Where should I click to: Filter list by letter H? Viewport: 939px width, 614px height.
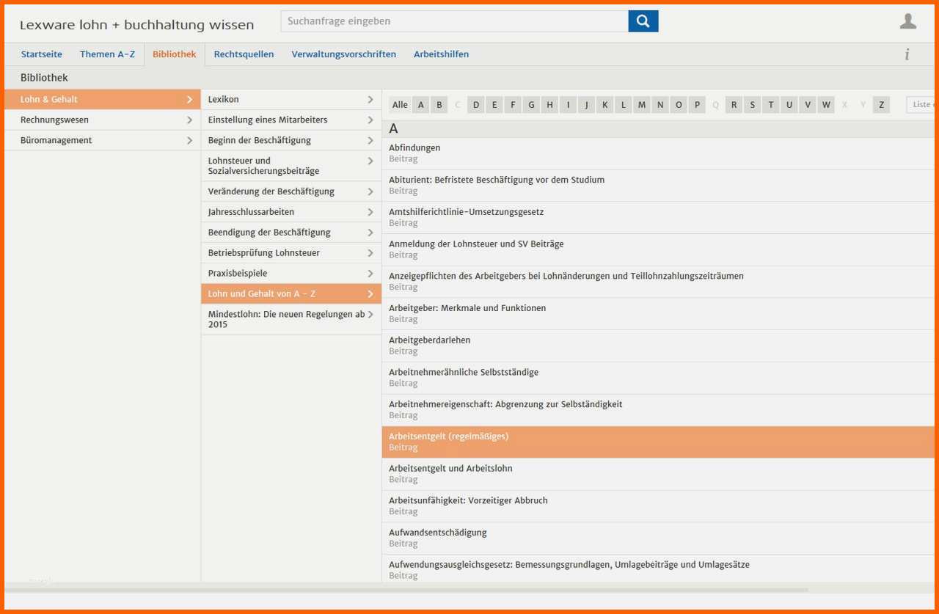pos(549,105)
